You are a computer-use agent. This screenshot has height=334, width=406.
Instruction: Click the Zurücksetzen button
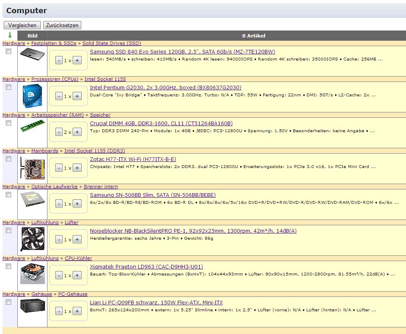coord(62,25)
